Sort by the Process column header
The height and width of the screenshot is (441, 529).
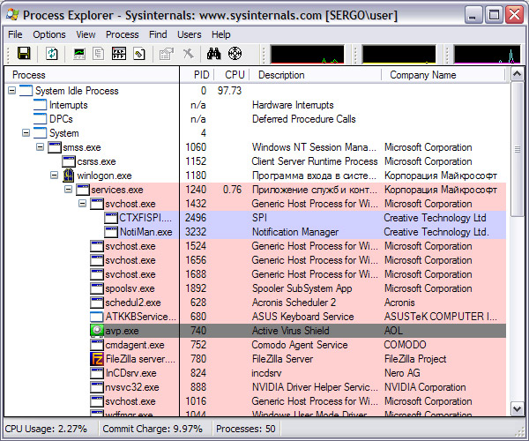[92, 75]
